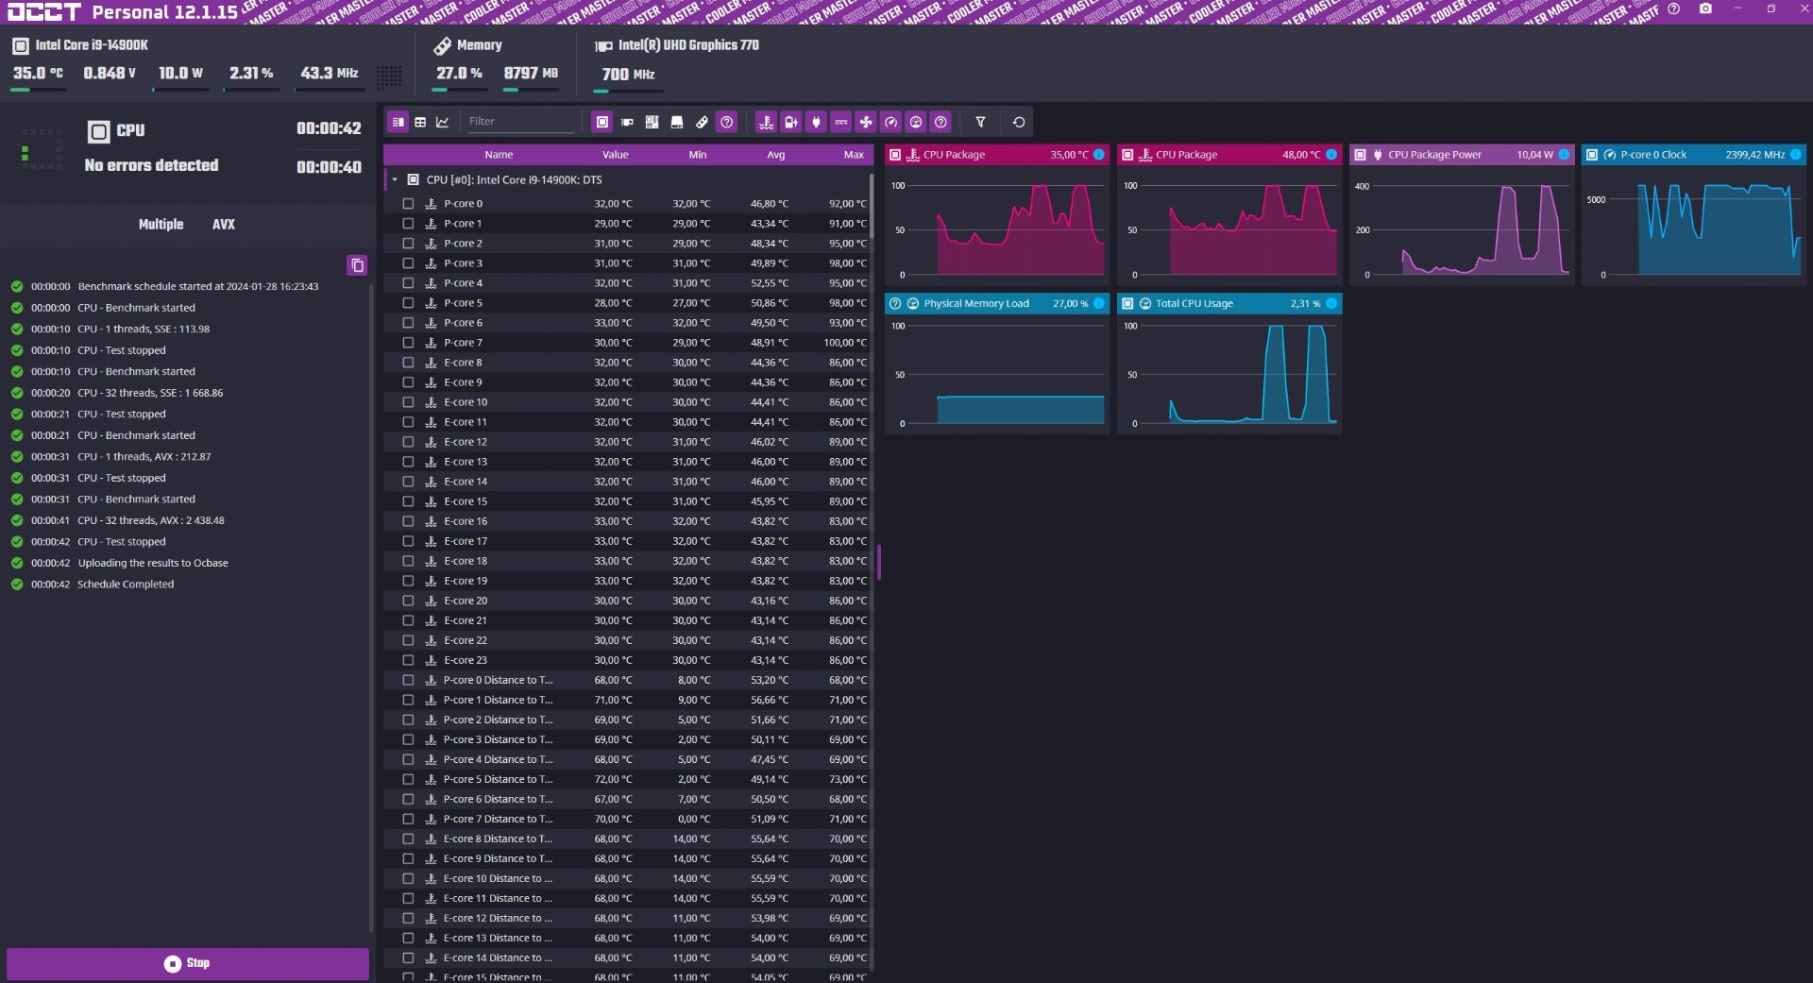This screenshot has width=1813, height=983.
Task: Toggle the unknown sensor type filter beside funnel
Action: click(940, 122)
